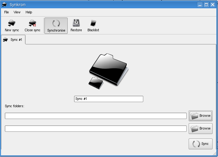Click the Sync folders: label
This screenshot has width=218, height=157.
tap(14, 106)
